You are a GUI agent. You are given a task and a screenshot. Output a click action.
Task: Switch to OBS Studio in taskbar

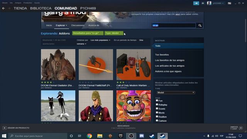[x=131, y=136]
